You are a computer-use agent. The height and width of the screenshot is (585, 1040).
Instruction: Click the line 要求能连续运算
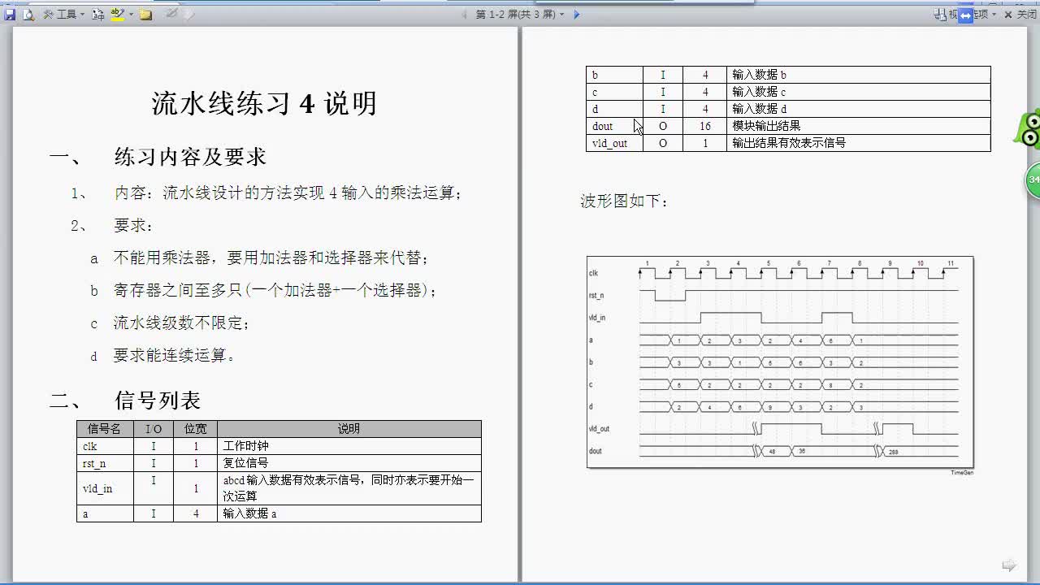pos(174,356)
